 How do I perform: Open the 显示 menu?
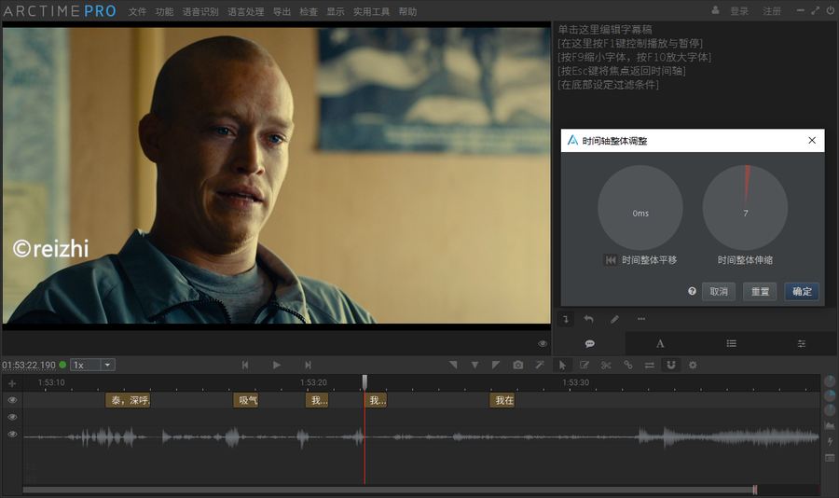[336, 11]
